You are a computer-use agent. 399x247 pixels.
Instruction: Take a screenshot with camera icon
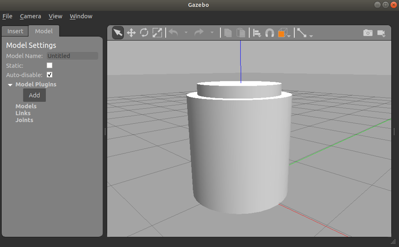(x=368, y=33)
